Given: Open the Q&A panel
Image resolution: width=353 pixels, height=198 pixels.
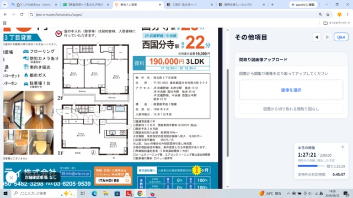Looking at the screenshot, I should [341, 37].
